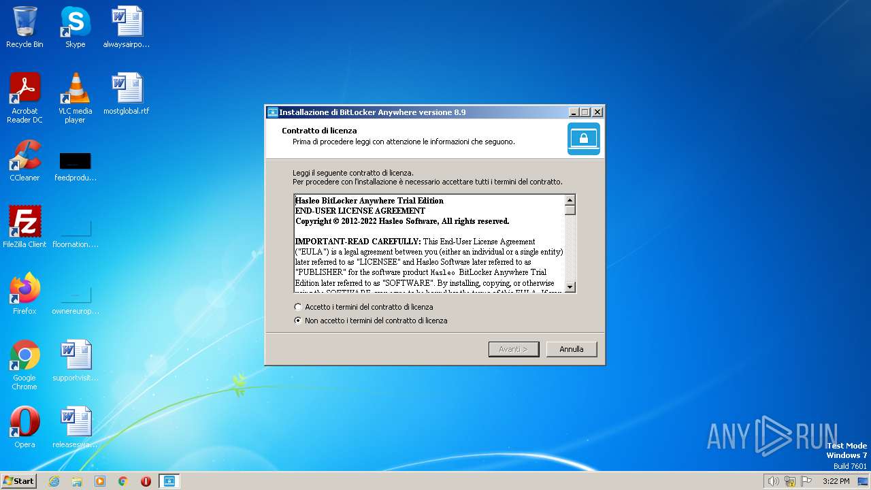The height and width of the screenshot is (490, 871).
Task: Click "END-USER LICENSE AGREEMENT" line in license text
Action: [360, 211]
